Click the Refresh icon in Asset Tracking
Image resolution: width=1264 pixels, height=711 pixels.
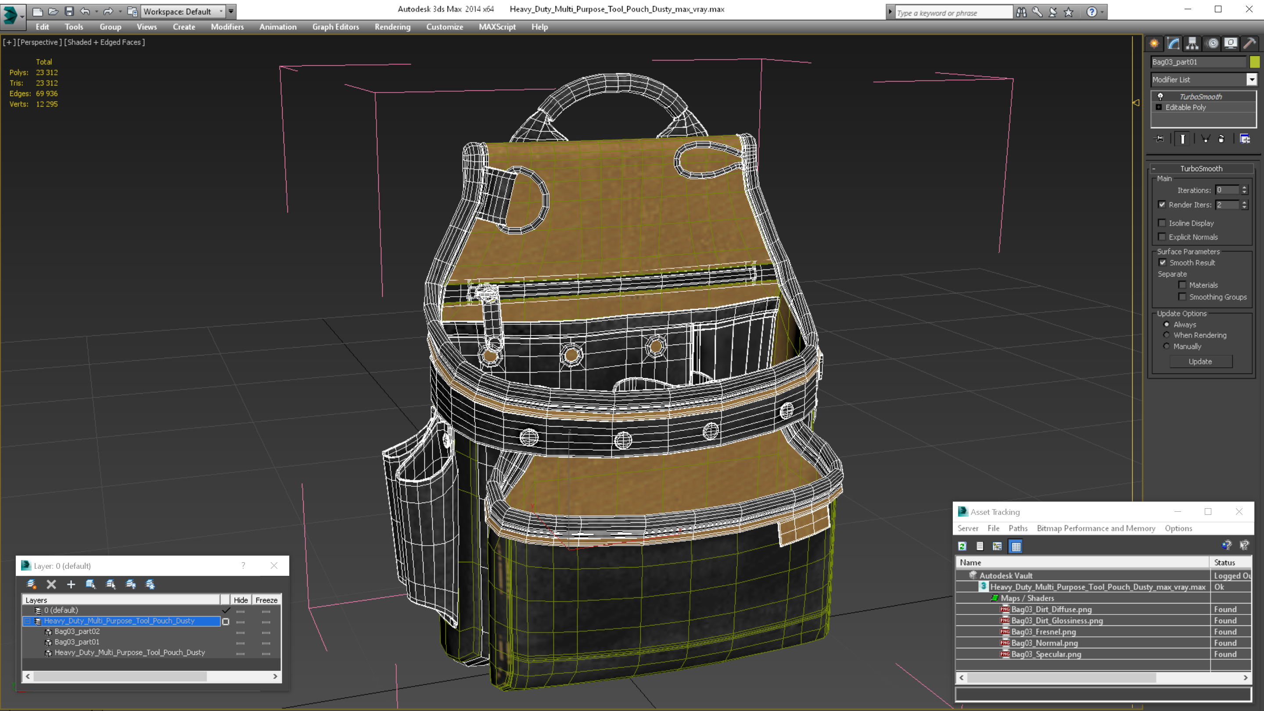tap(962, 546)
